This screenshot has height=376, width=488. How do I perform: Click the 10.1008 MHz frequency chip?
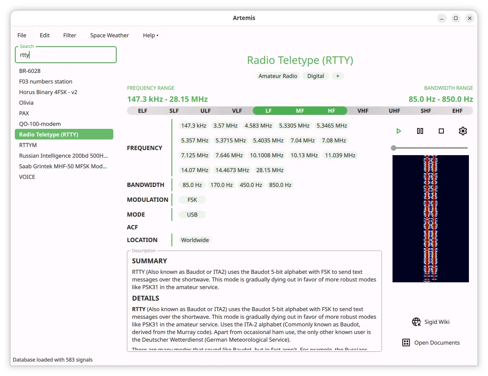pos(267,155)
